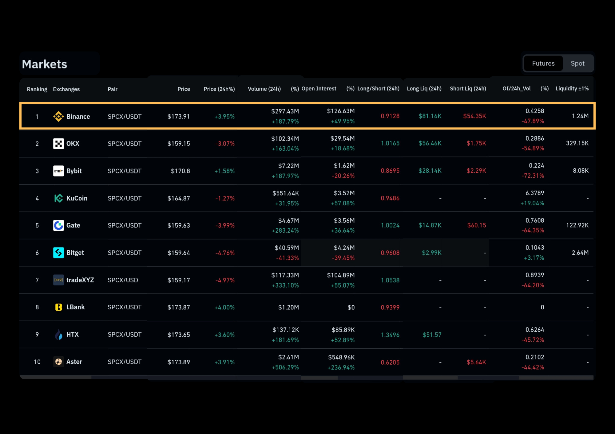615x434 pixels.
Task: Select the Futures markets tab
Action: [543, 64]
